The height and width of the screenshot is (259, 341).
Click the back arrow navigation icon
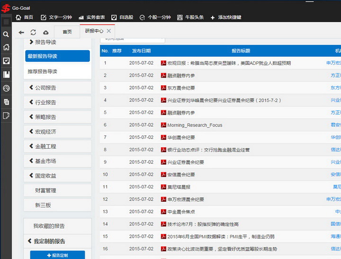coord(21,32)
